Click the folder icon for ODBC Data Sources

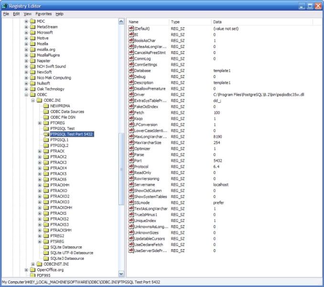coord(46,111)
